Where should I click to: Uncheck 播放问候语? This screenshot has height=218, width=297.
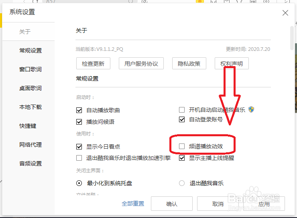(79, 122)
